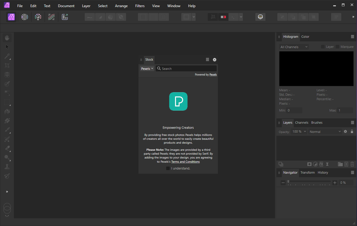Switch to the Brushes tab
This screenshot has width=357, height=226.
point(317,123)
